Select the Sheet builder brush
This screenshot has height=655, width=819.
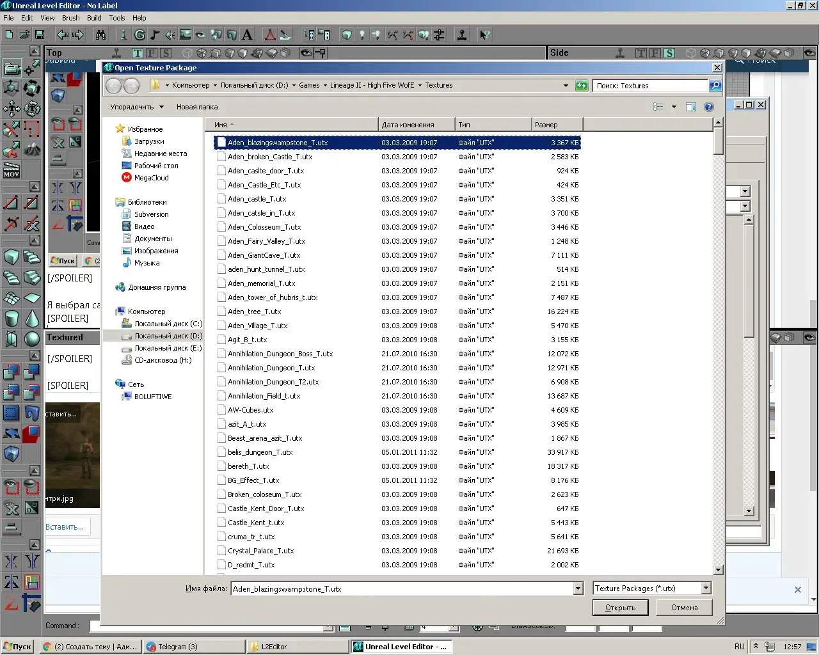click(32, 298)
